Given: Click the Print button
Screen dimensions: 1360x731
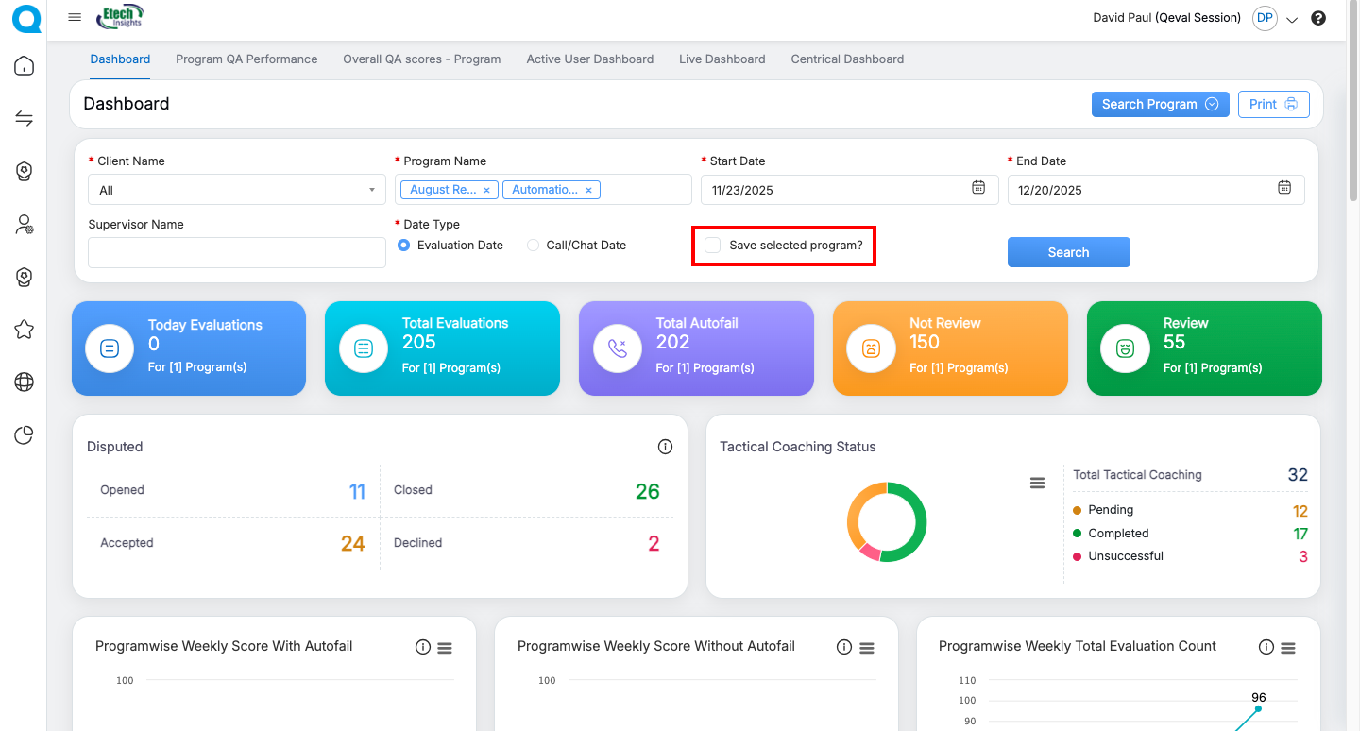Looking at the screenshot, I should (x=1273, y=105).
